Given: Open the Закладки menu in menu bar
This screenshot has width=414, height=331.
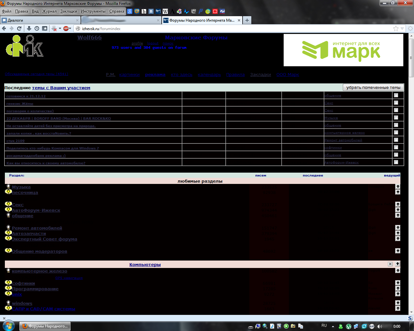Looking at the screenshot, I should (x=69, y=11).
